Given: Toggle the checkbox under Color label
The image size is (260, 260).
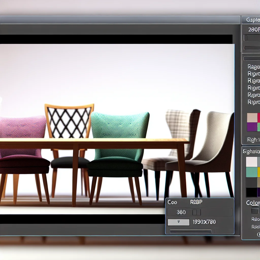Looking at the screenshot, I should point(255,211).
